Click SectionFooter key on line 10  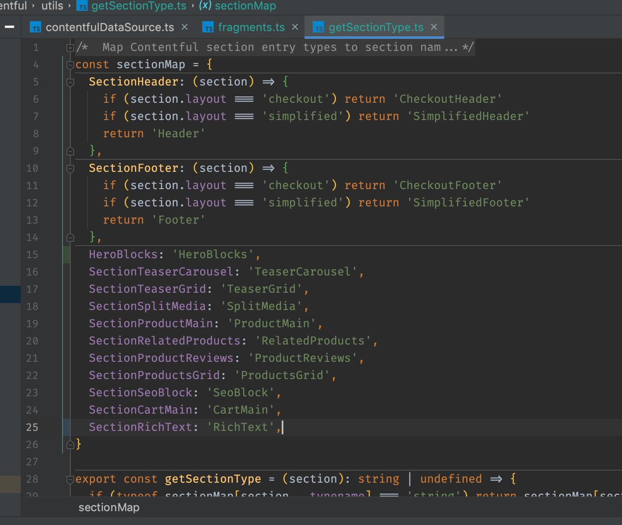point(134,168)
